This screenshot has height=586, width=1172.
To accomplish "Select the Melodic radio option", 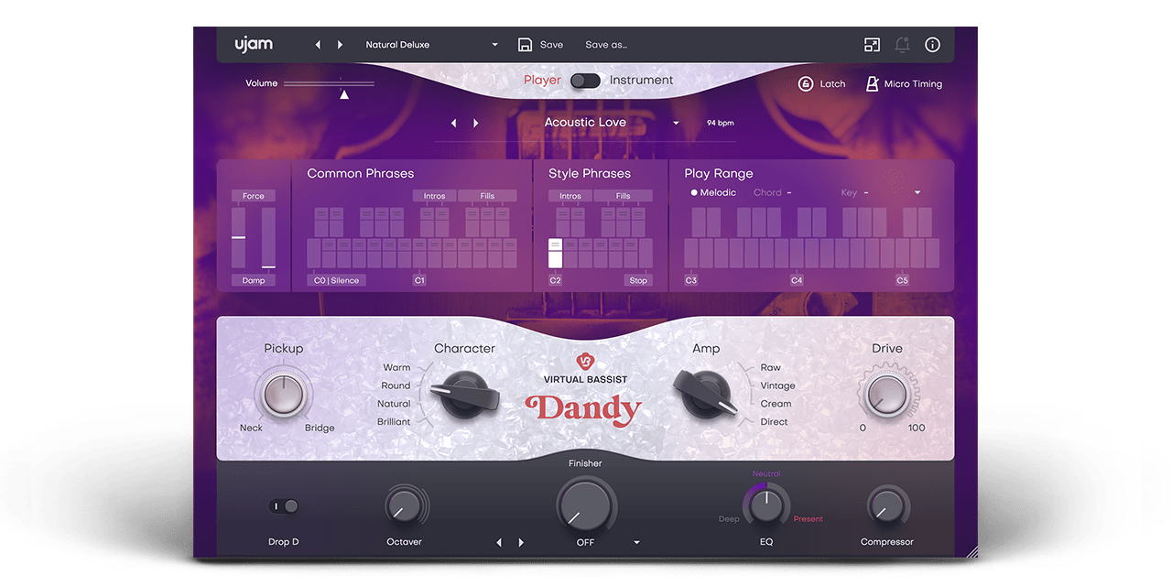I will click(713, 193).
